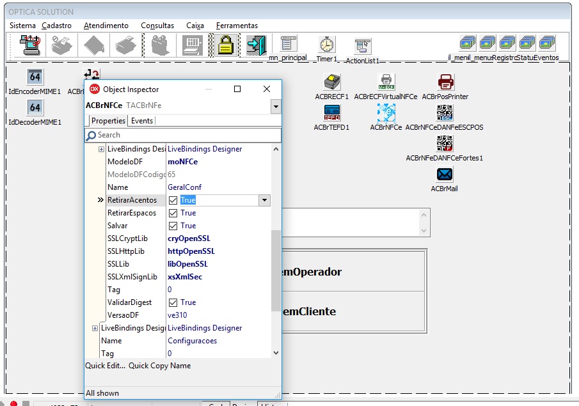579x406 pixels.
Task: Click the property list scroll up arrow
Action: tap(276, 149)
